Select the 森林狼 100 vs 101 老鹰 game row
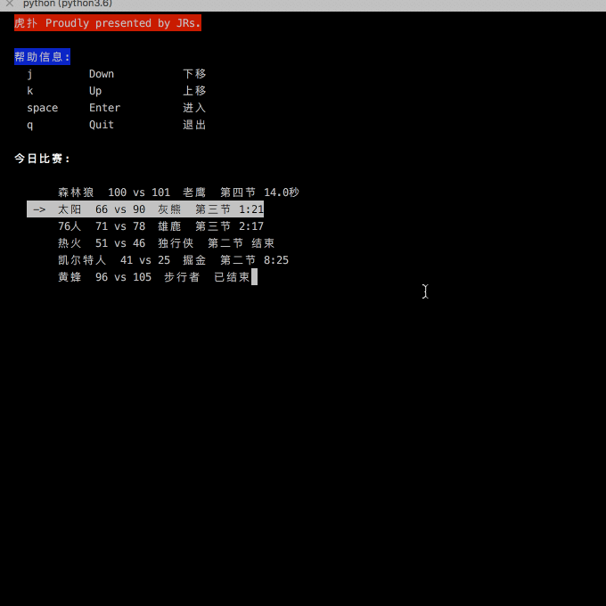Viewport: 606px width, 606px height. pyautogui.click(x=178, y=192)
